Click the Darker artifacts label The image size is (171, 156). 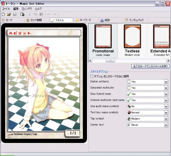[99, 82]
